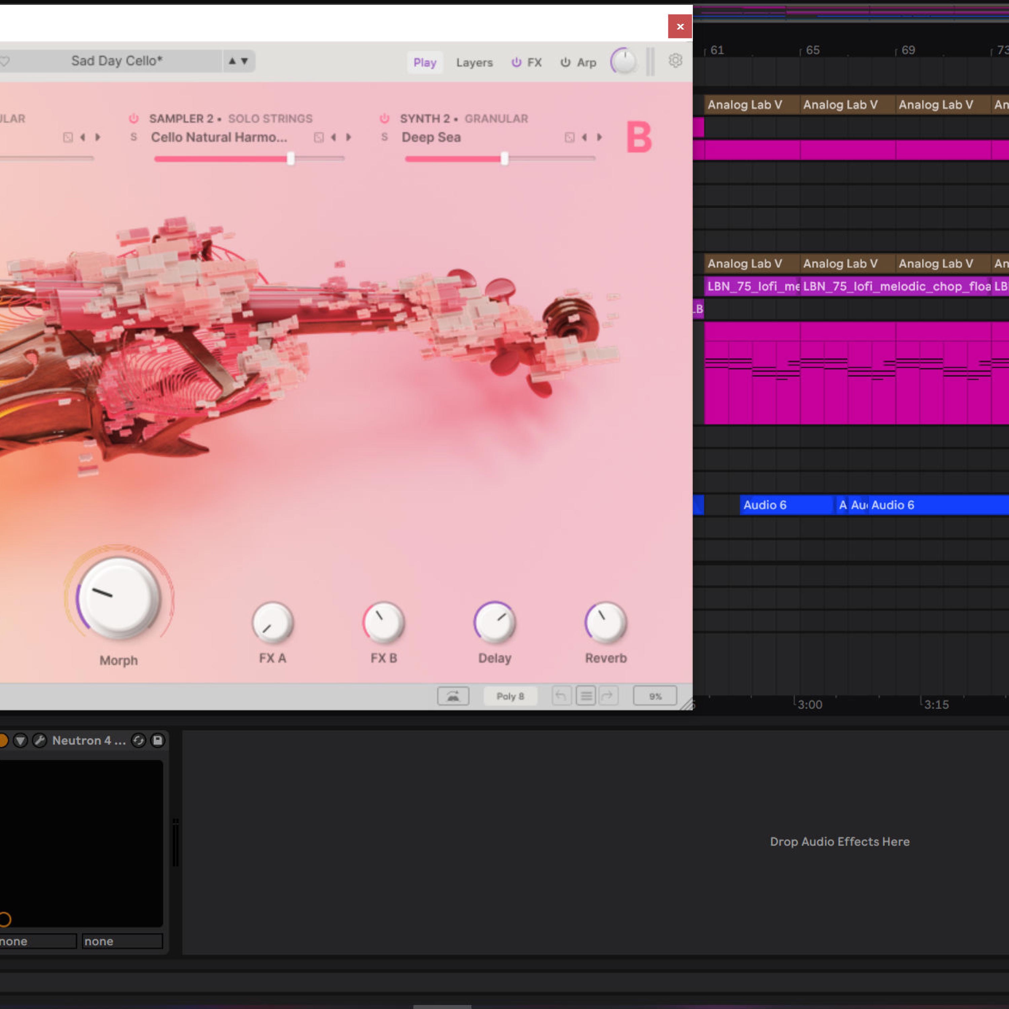The height and width of the screenshot is (1009, 1009).
Task: Open the Sad Day Cello preset up/down selector
Action: tap(238, 61)
